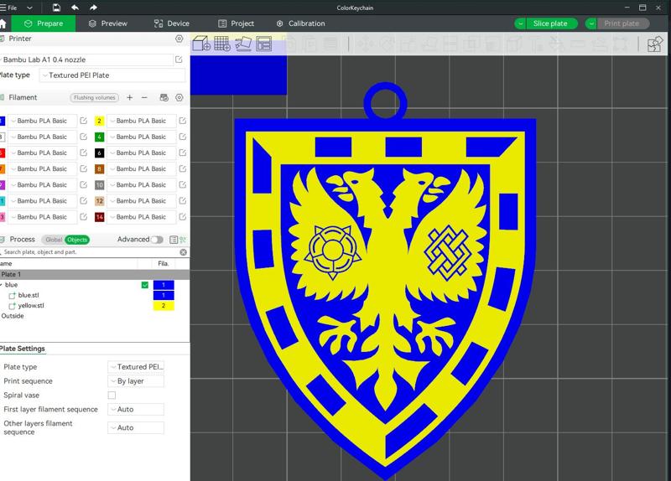Screen dimensions: 671x481
Task: Edit filament 10 preset icon
Action: (183, 184)
